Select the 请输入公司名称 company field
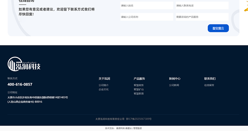 click(x=146, y=17)
